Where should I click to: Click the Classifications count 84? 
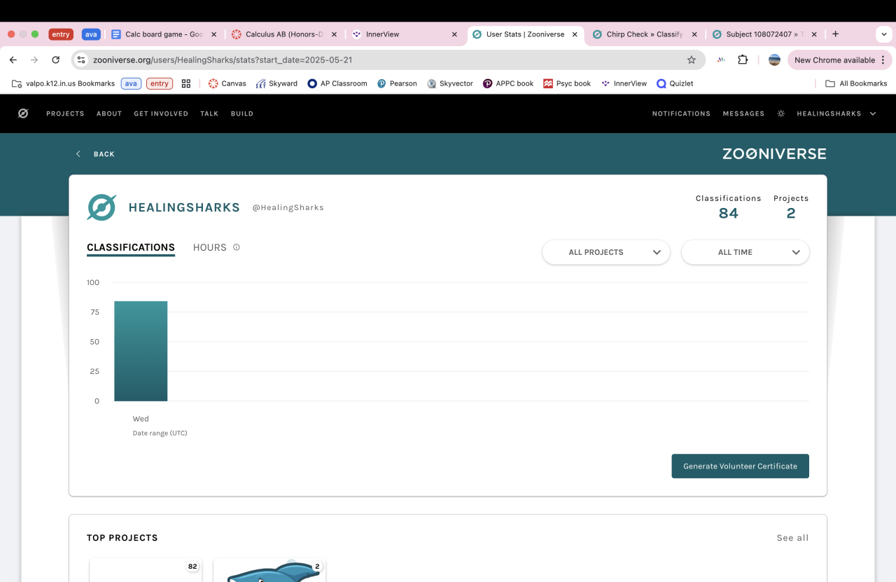pyautogui.click(x=728, y=214)
